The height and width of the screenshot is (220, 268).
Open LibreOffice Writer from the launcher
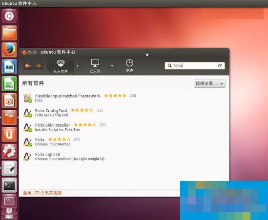9,67
